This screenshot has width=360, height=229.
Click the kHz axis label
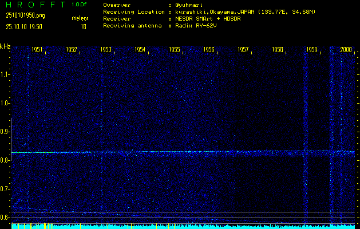5,46
